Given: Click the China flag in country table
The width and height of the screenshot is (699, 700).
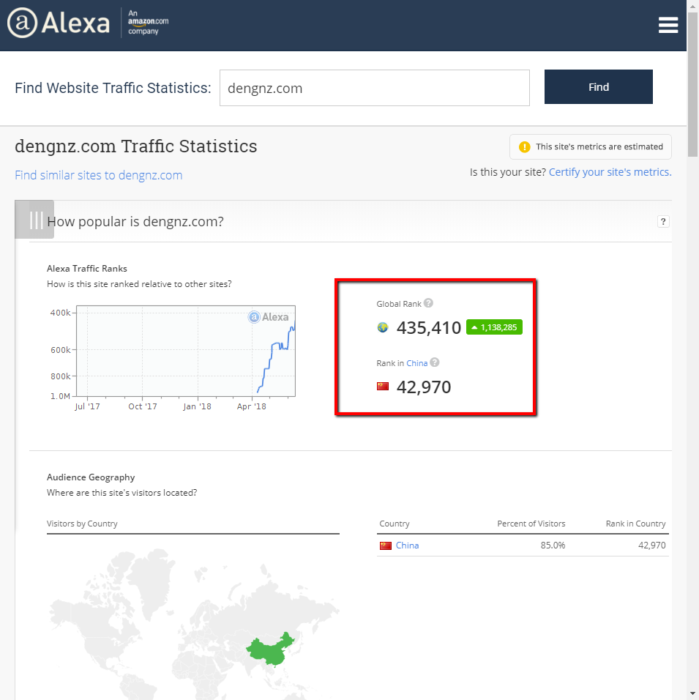Looking at the screenshot, I should click(385, 546).
